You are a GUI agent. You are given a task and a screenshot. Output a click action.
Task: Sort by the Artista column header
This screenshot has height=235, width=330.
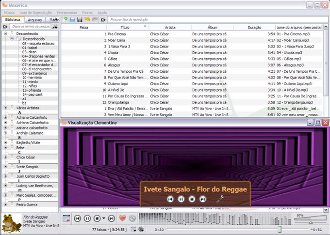point(170,27)
